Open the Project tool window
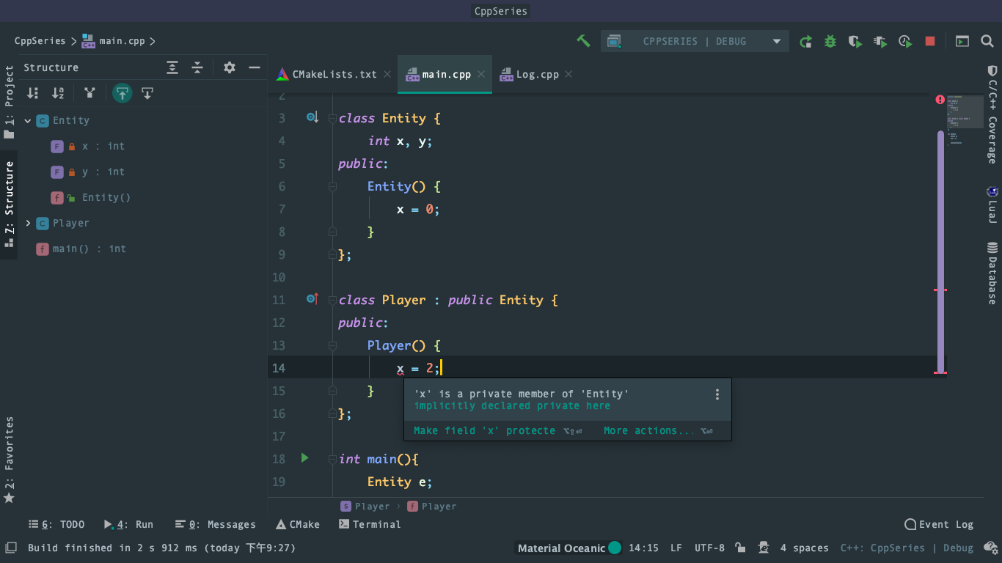 [x=9, y=102]
